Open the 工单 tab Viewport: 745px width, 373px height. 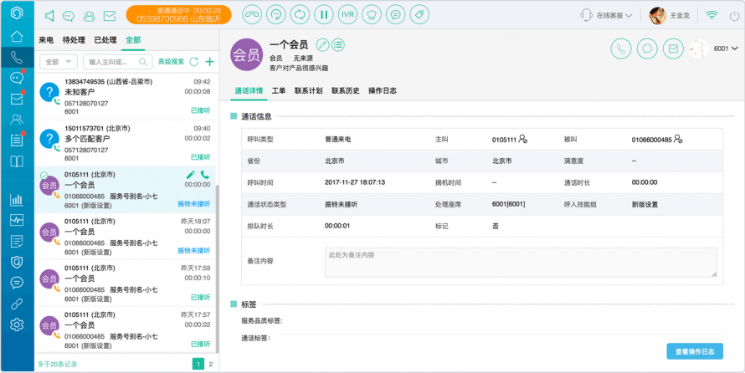point(279,90)
